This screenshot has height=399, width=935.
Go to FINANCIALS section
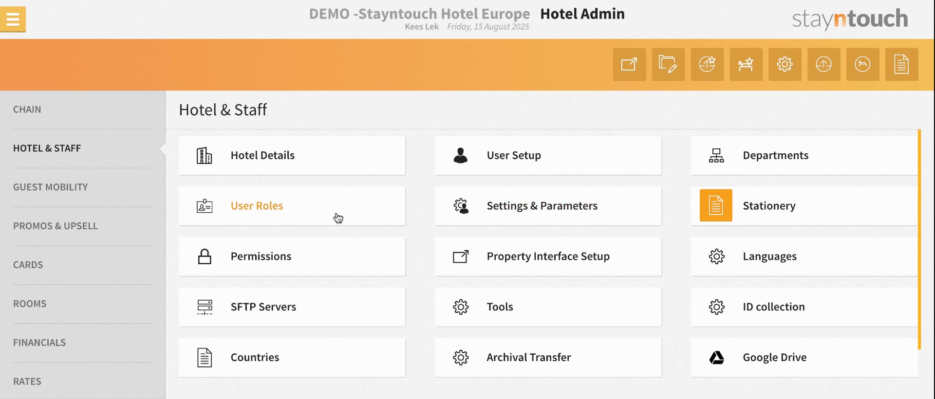[x=39, y=343]
